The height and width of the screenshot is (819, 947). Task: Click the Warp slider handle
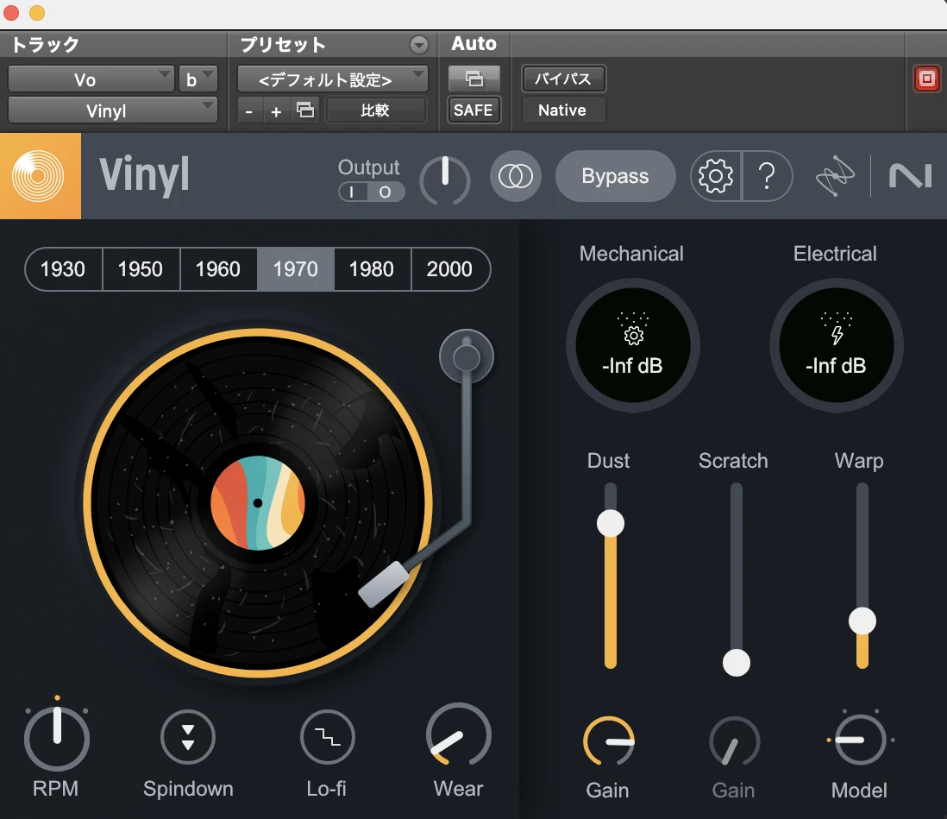862,621
